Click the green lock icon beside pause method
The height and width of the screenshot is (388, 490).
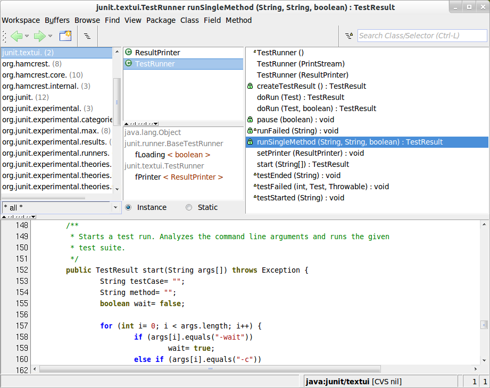[250, 120]
